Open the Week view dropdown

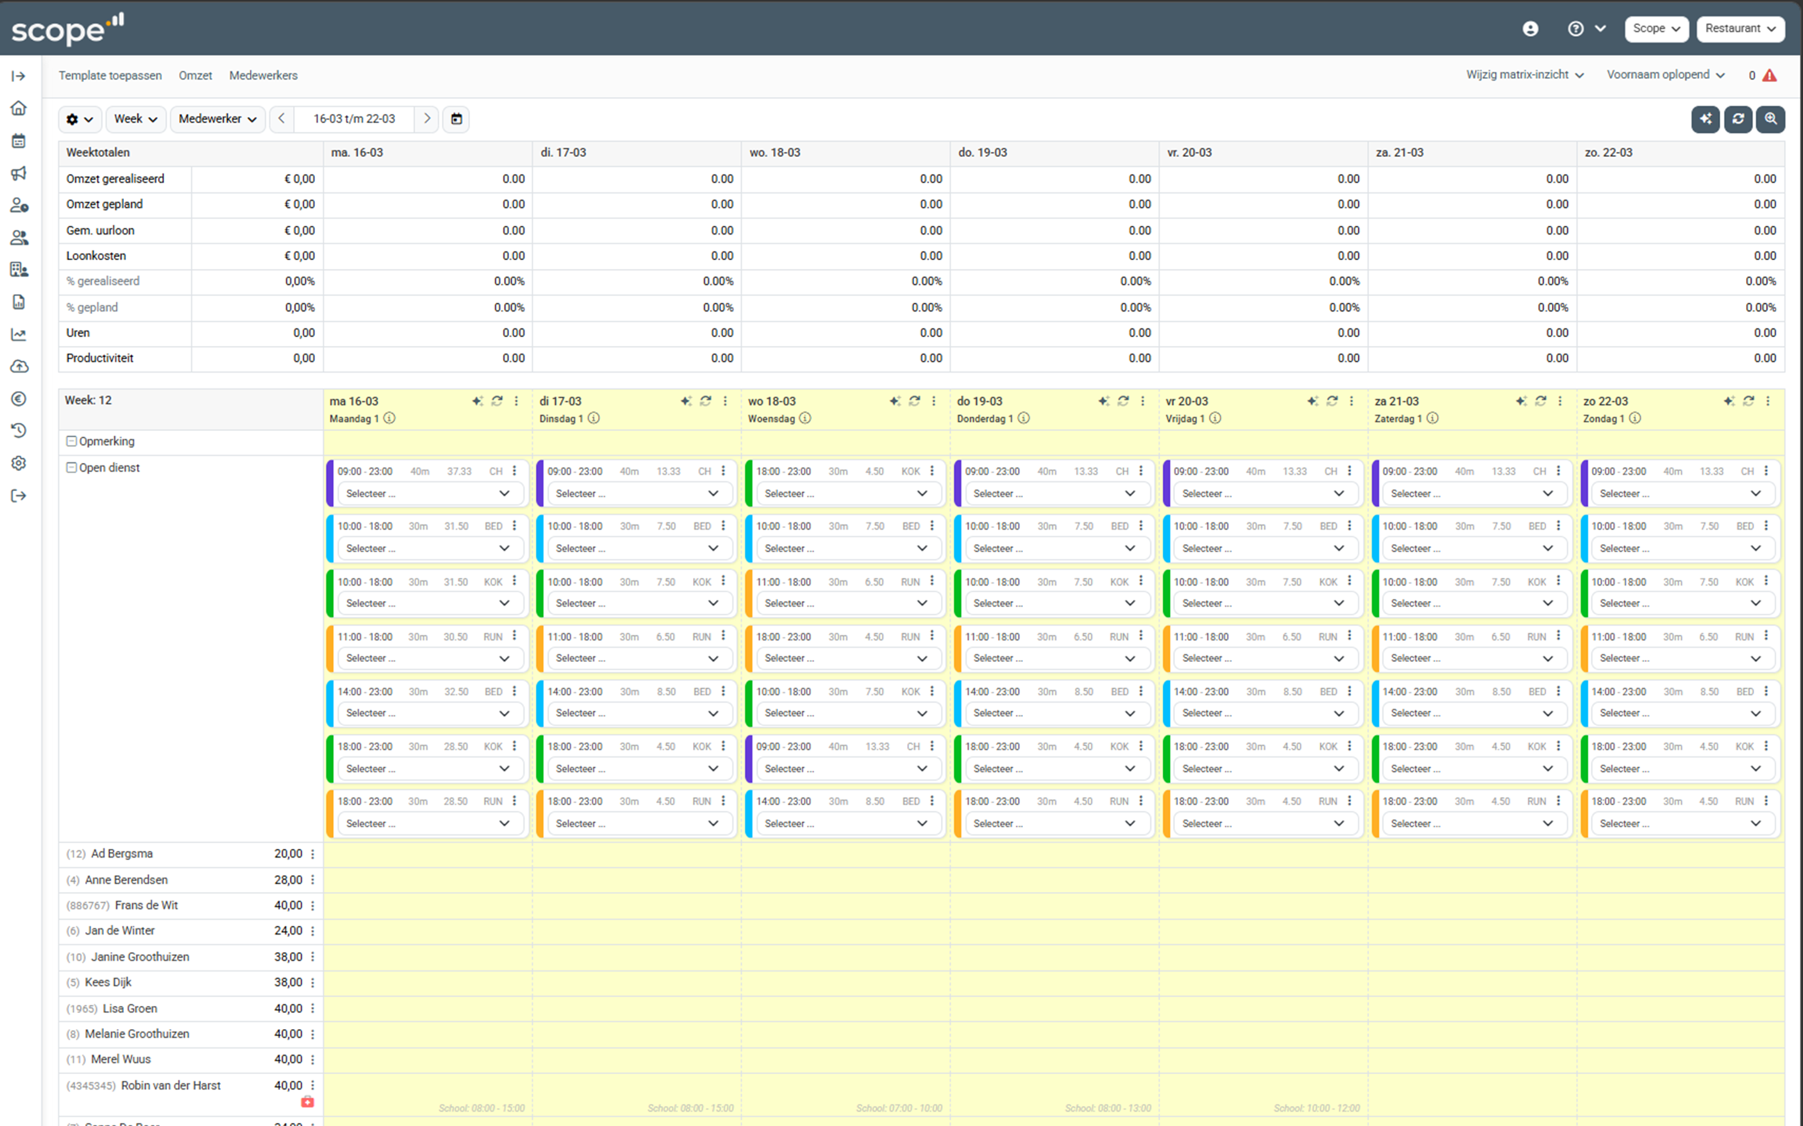pos(136,119)
